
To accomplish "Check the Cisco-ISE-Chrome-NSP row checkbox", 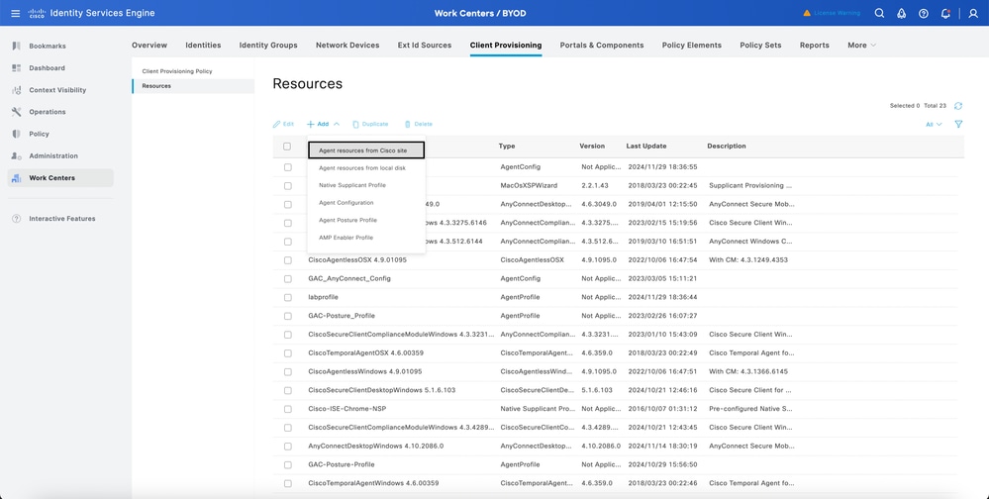I will [x=288, y=409].
